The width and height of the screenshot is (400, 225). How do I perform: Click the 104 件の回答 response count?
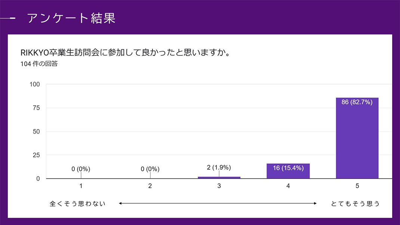click(x=39, y=64)
